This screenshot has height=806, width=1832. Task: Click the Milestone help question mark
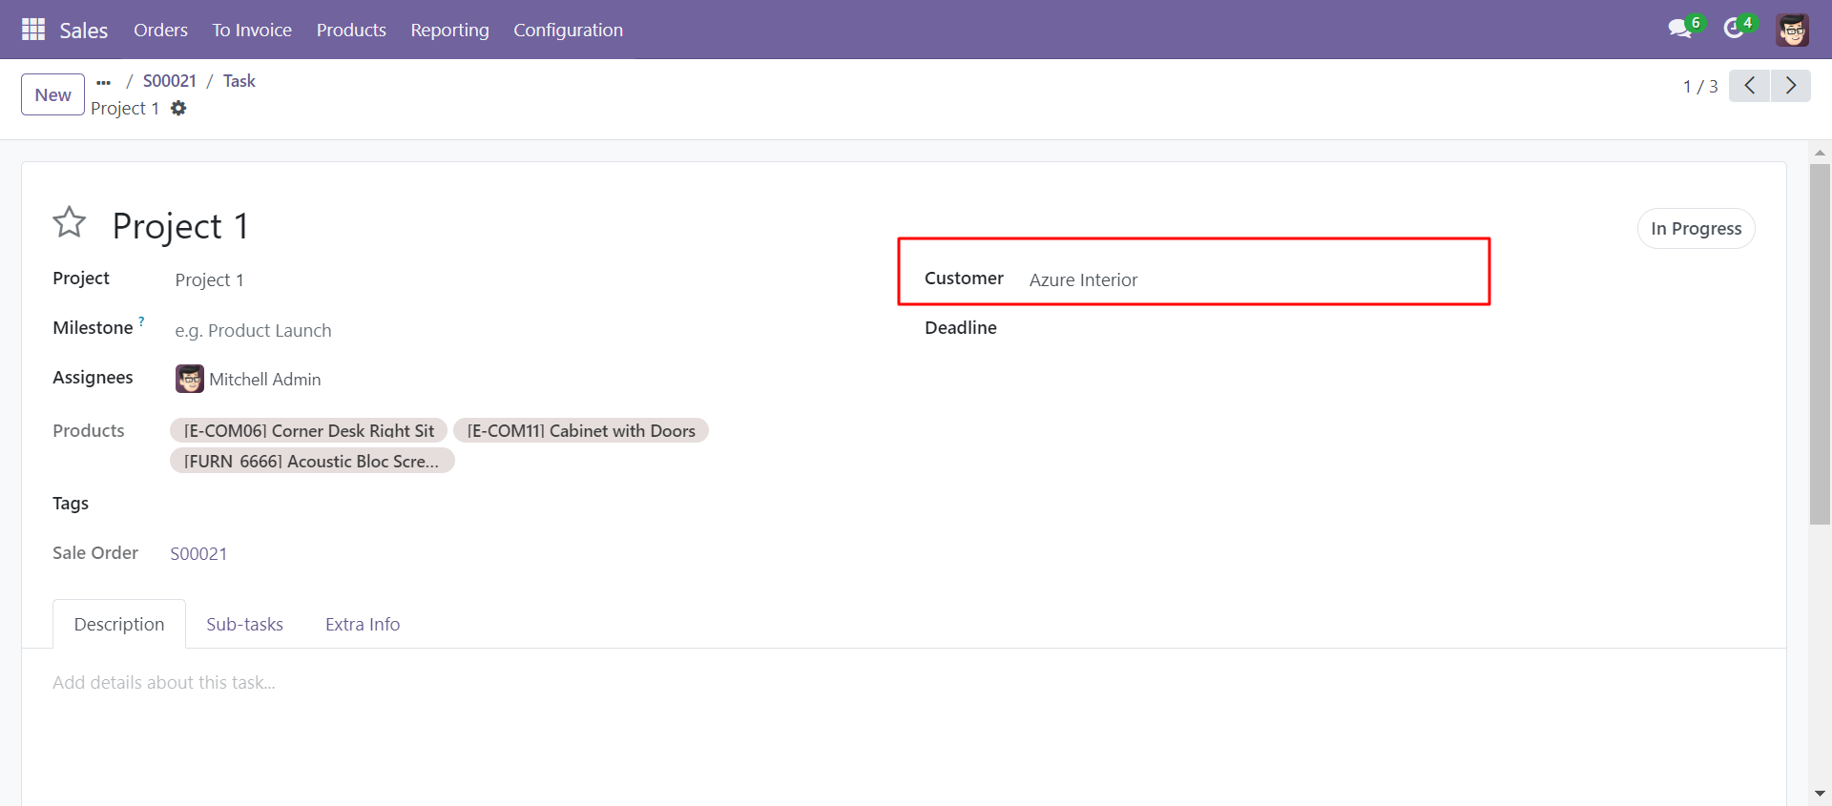[141, 321]
